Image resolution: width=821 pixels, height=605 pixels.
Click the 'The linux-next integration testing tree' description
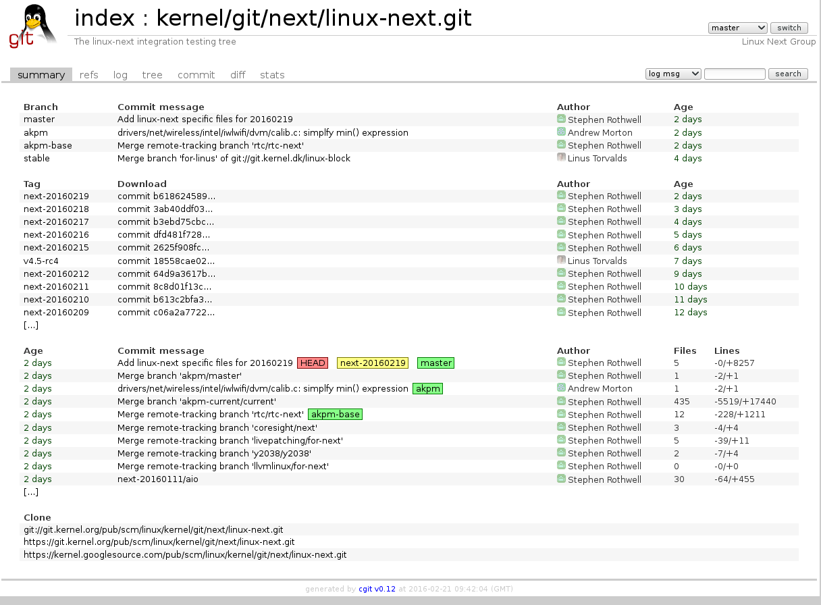155,42
